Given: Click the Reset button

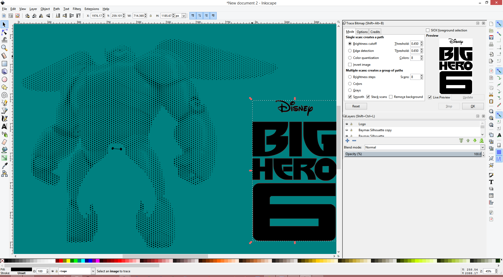Looking at the screenshot, I should [356, 106].
